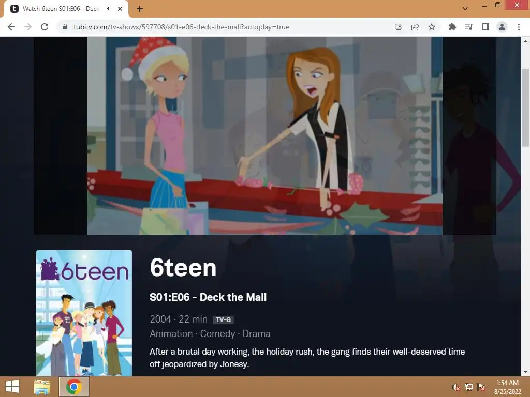The image size is (530, 397).
Task: Open network status tray icon
Action: pos(468,387)
